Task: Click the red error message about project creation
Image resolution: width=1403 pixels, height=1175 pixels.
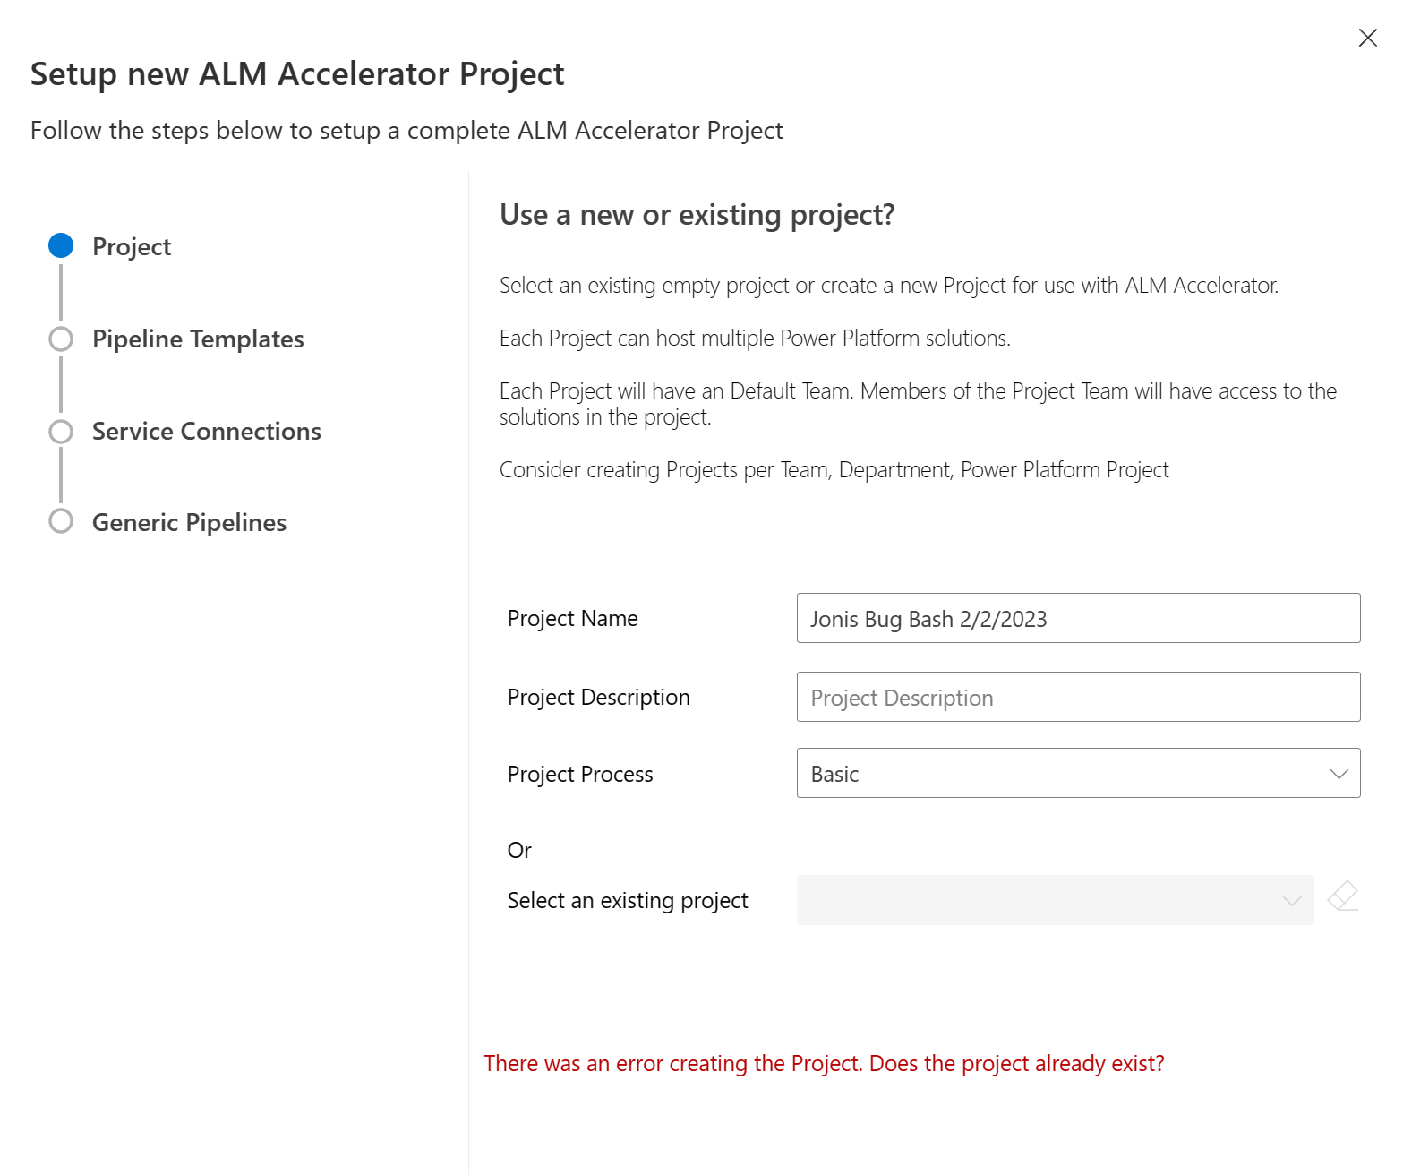Action: click(x=825, y=1063)
